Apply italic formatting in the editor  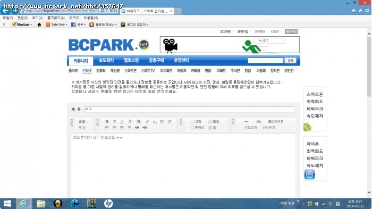click(x=114, y=122)
